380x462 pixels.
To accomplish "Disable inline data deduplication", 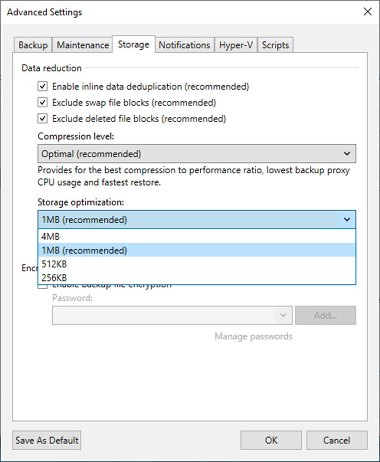I will 42,86.
